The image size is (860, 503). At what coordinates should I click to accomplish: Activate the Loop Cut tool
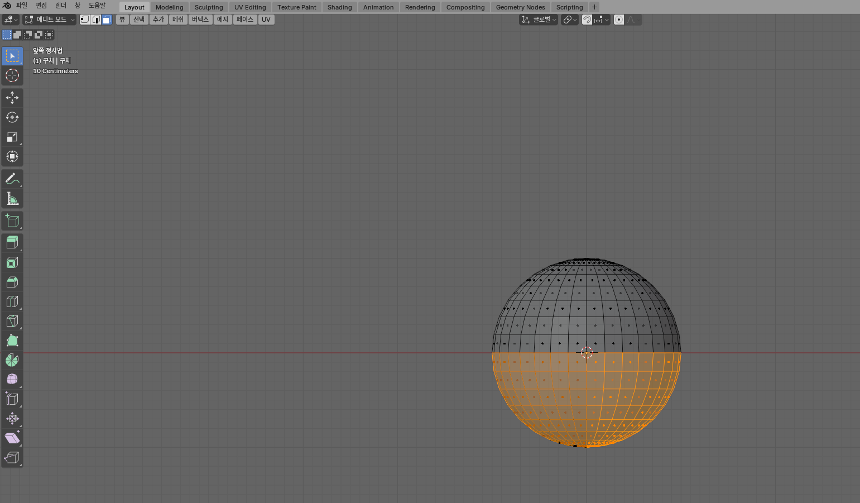pos(12,301)
